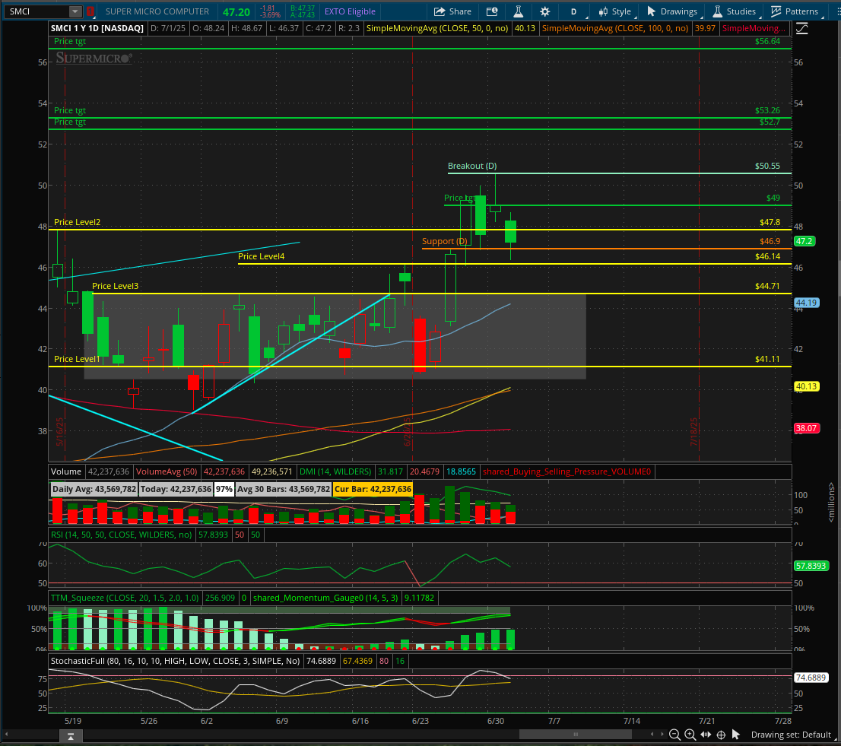Click the chart mode icon at header right
This screenshot has height=746, width=841.
[x=802, y=28]
